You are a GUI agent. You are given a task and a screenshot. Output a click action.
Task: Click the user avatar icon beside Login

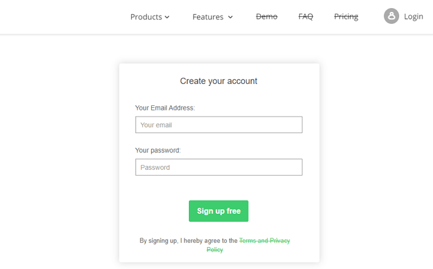click(392, 16)
